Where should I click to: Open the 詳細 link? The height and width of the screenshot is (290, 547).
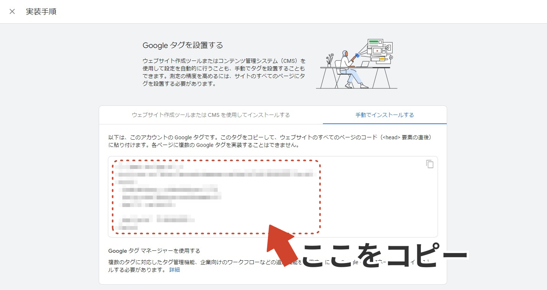(175, 270)
